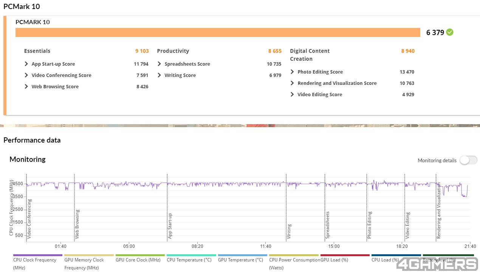The height and width of the screenshot is (272, 480).
Task: Expand the Video Conferencing Score row
Action: click(x=86, y=75)
